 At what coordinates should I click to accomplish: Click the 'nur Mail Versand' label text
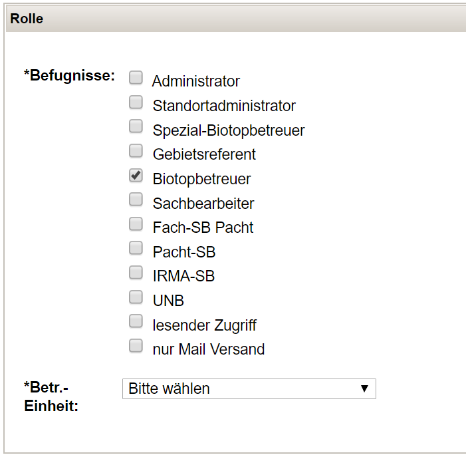tap(209, 349)
